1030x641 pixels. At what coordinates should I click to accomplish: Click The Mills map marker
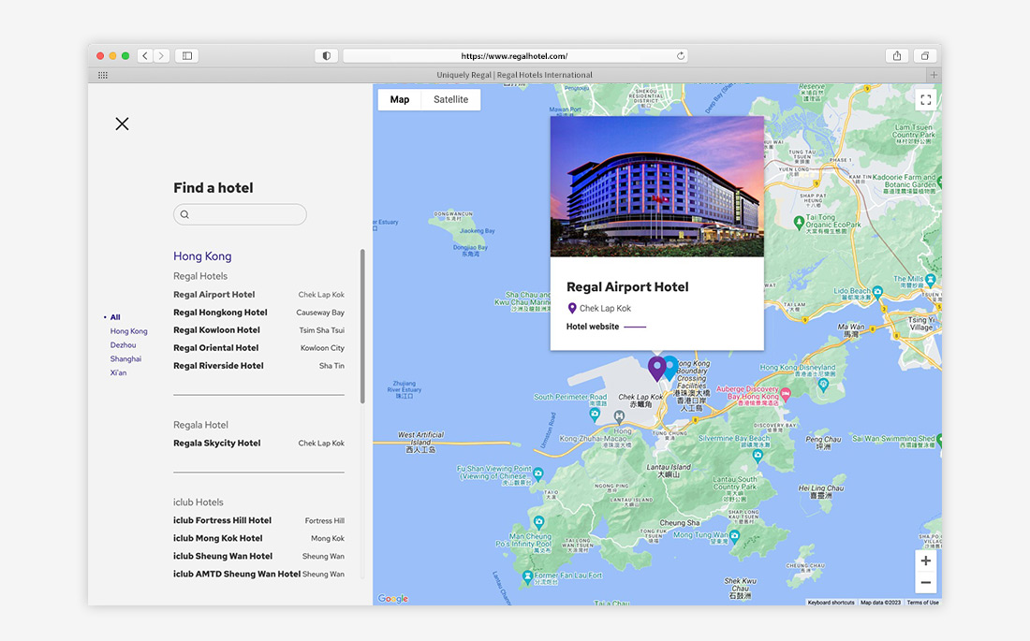[x=930, y=280]
